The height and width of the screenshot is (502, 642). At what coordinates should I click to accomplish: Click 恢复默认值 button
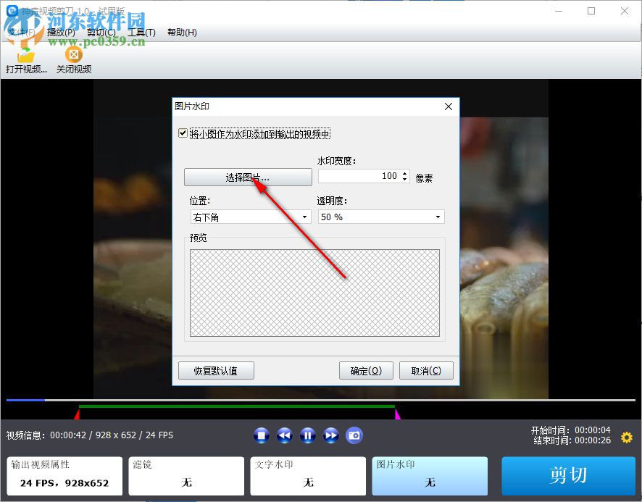(x=216, y=371)
